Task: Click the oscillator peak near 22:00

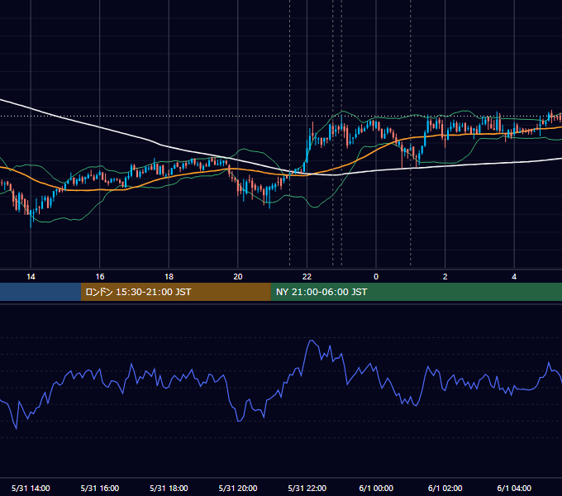Action: 312,341
